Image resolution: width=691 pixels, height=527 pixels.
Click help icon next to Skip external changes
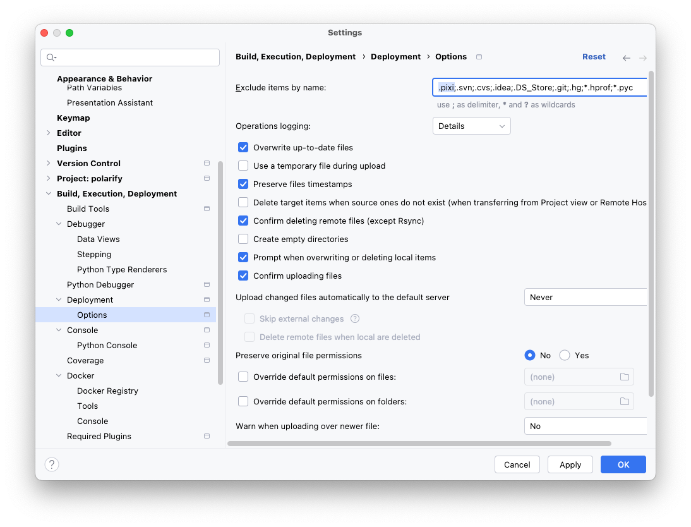pos(355,318)
